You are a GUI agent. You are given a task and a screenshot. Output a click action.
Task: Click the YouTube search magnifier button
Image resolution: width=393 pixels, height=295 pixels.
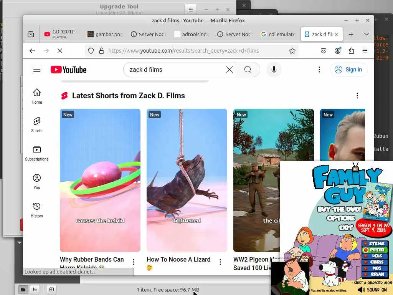pyautogui.click(x=248, y=70)
